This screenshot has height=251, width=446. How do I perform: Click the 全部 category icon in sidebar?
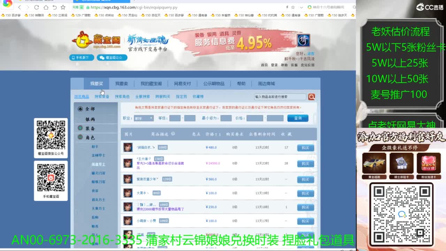80,109
